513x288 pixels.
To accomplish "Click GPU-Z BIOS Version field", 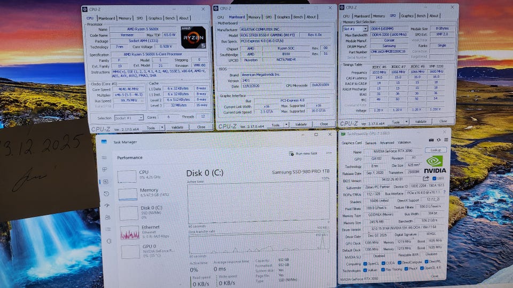I will 392,179.
